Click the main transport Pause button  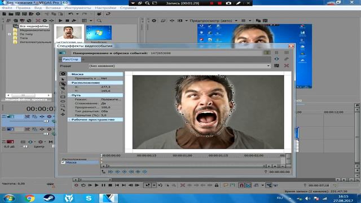click(x=103, y=186)
